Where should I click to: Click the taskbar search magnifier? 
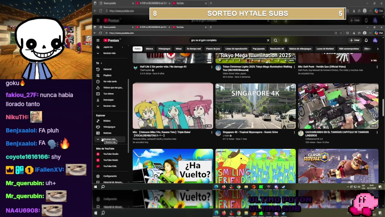tap(103, 187)
